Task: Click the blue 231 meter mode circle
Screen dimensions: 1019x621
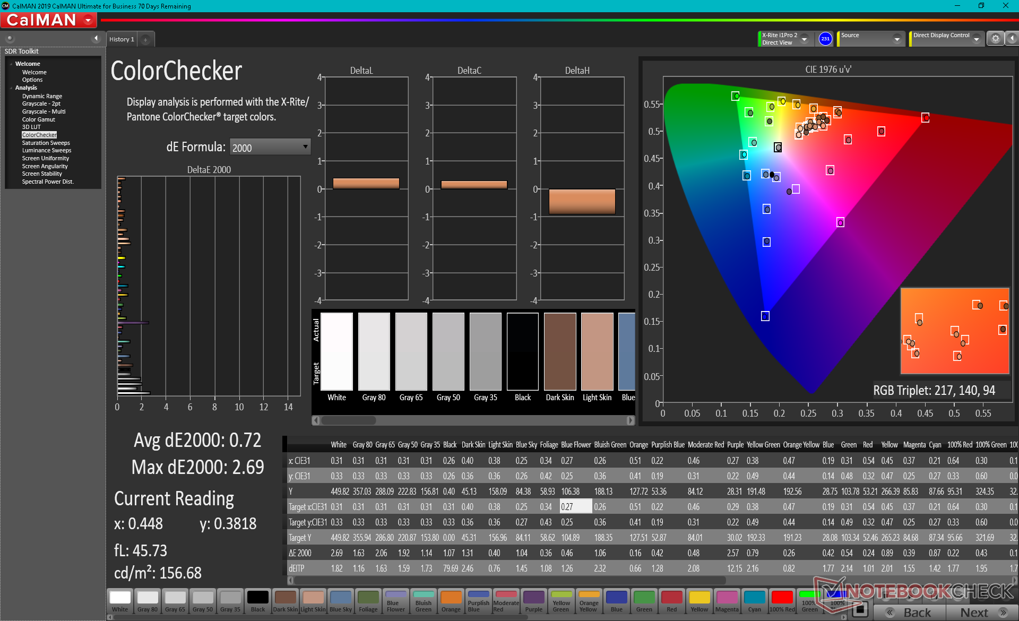Action: tap(825, 38)
